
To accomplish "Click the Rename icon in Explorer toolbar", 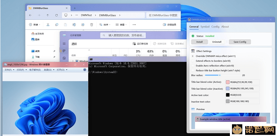I will (x=74, y=25).
